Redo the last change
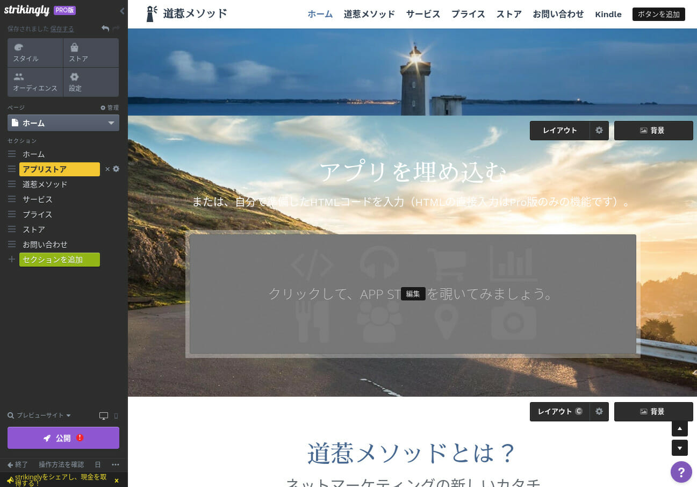697x487 pixels. coord(116,28)
